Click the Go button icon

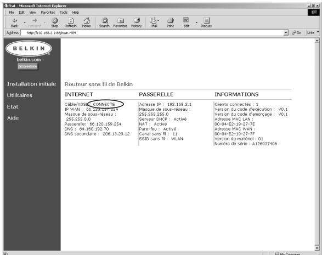pyautogui.click(x=296, y=33)
